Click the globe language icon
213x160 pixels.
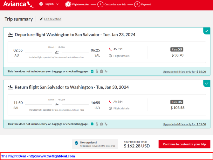coord(41,4)
